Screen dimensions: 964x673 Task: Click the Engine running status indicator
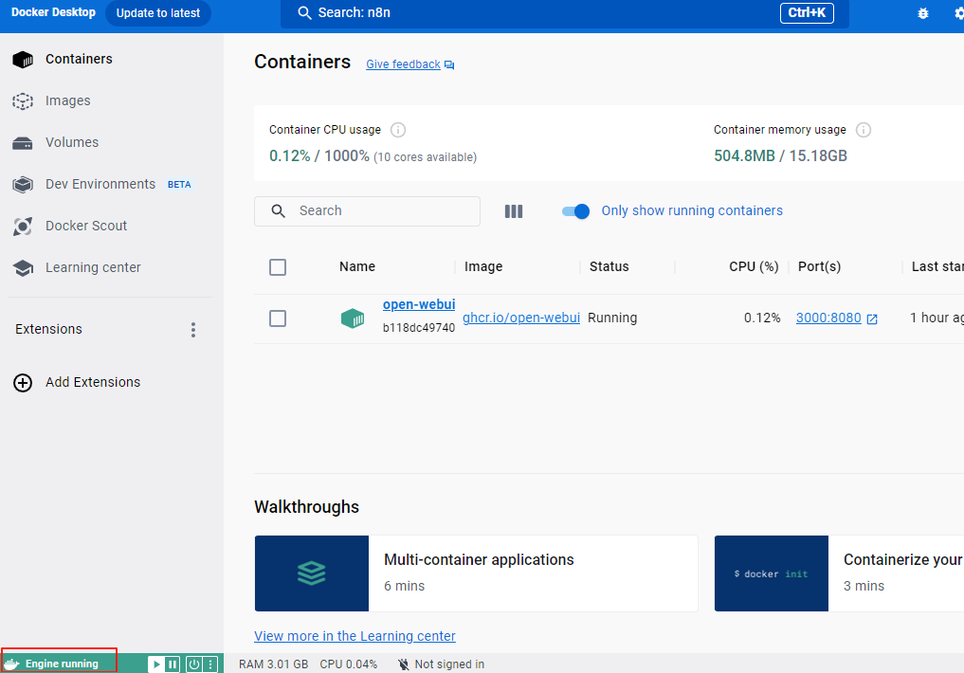coord(62,664)
